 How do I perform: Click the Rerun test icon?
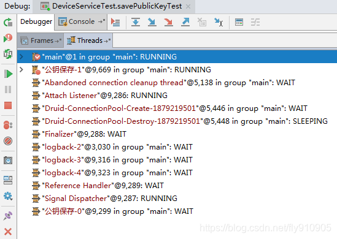tap(8, 22)
